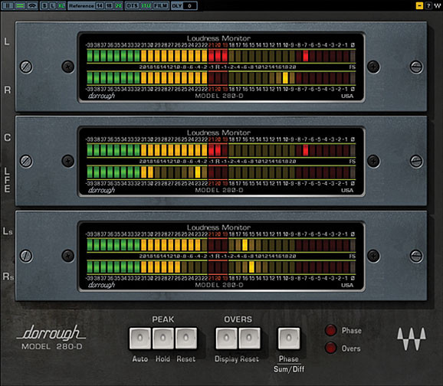
Task: Click the Ls channel meter bar
Action: [221, 245]
